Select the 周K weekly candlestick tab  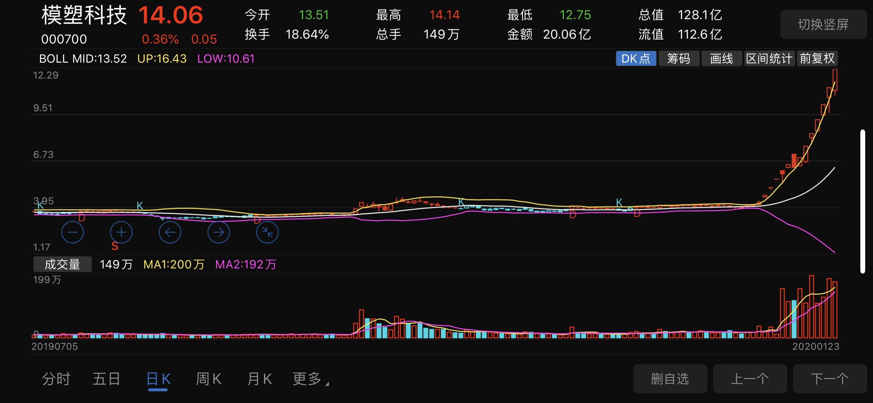tap(209, 379)
